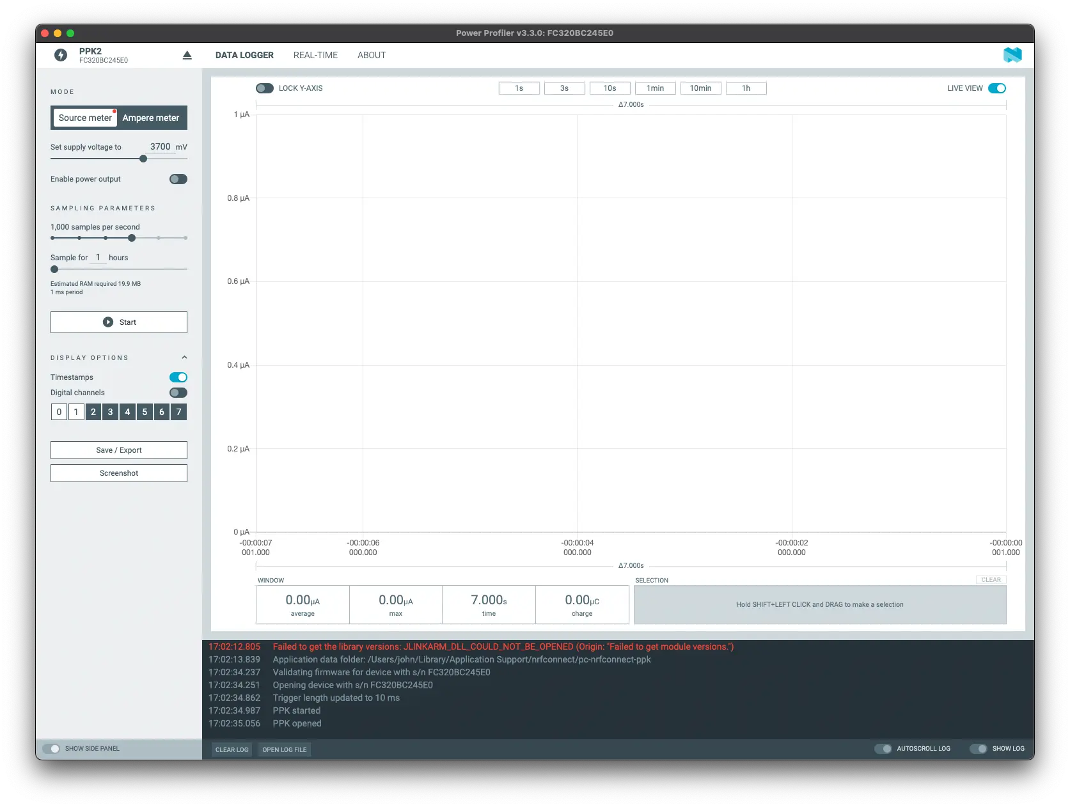
Task: Click the selection hint area
Action: 820,605
